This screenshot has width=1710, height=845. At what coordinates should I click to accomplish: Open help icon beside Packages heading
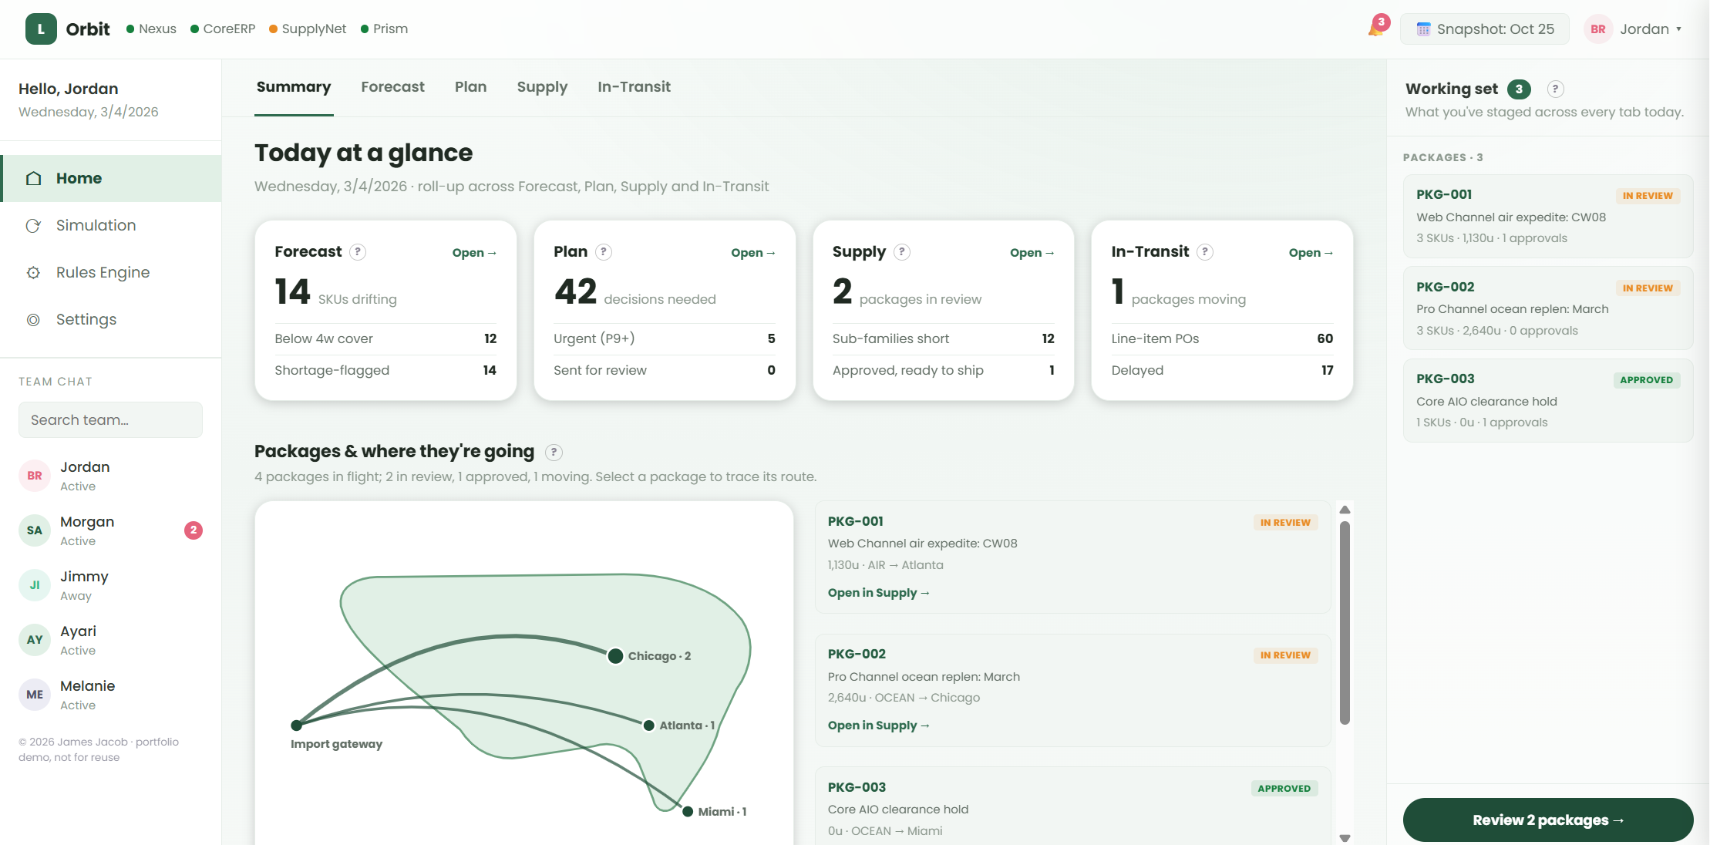coord(554,452)
